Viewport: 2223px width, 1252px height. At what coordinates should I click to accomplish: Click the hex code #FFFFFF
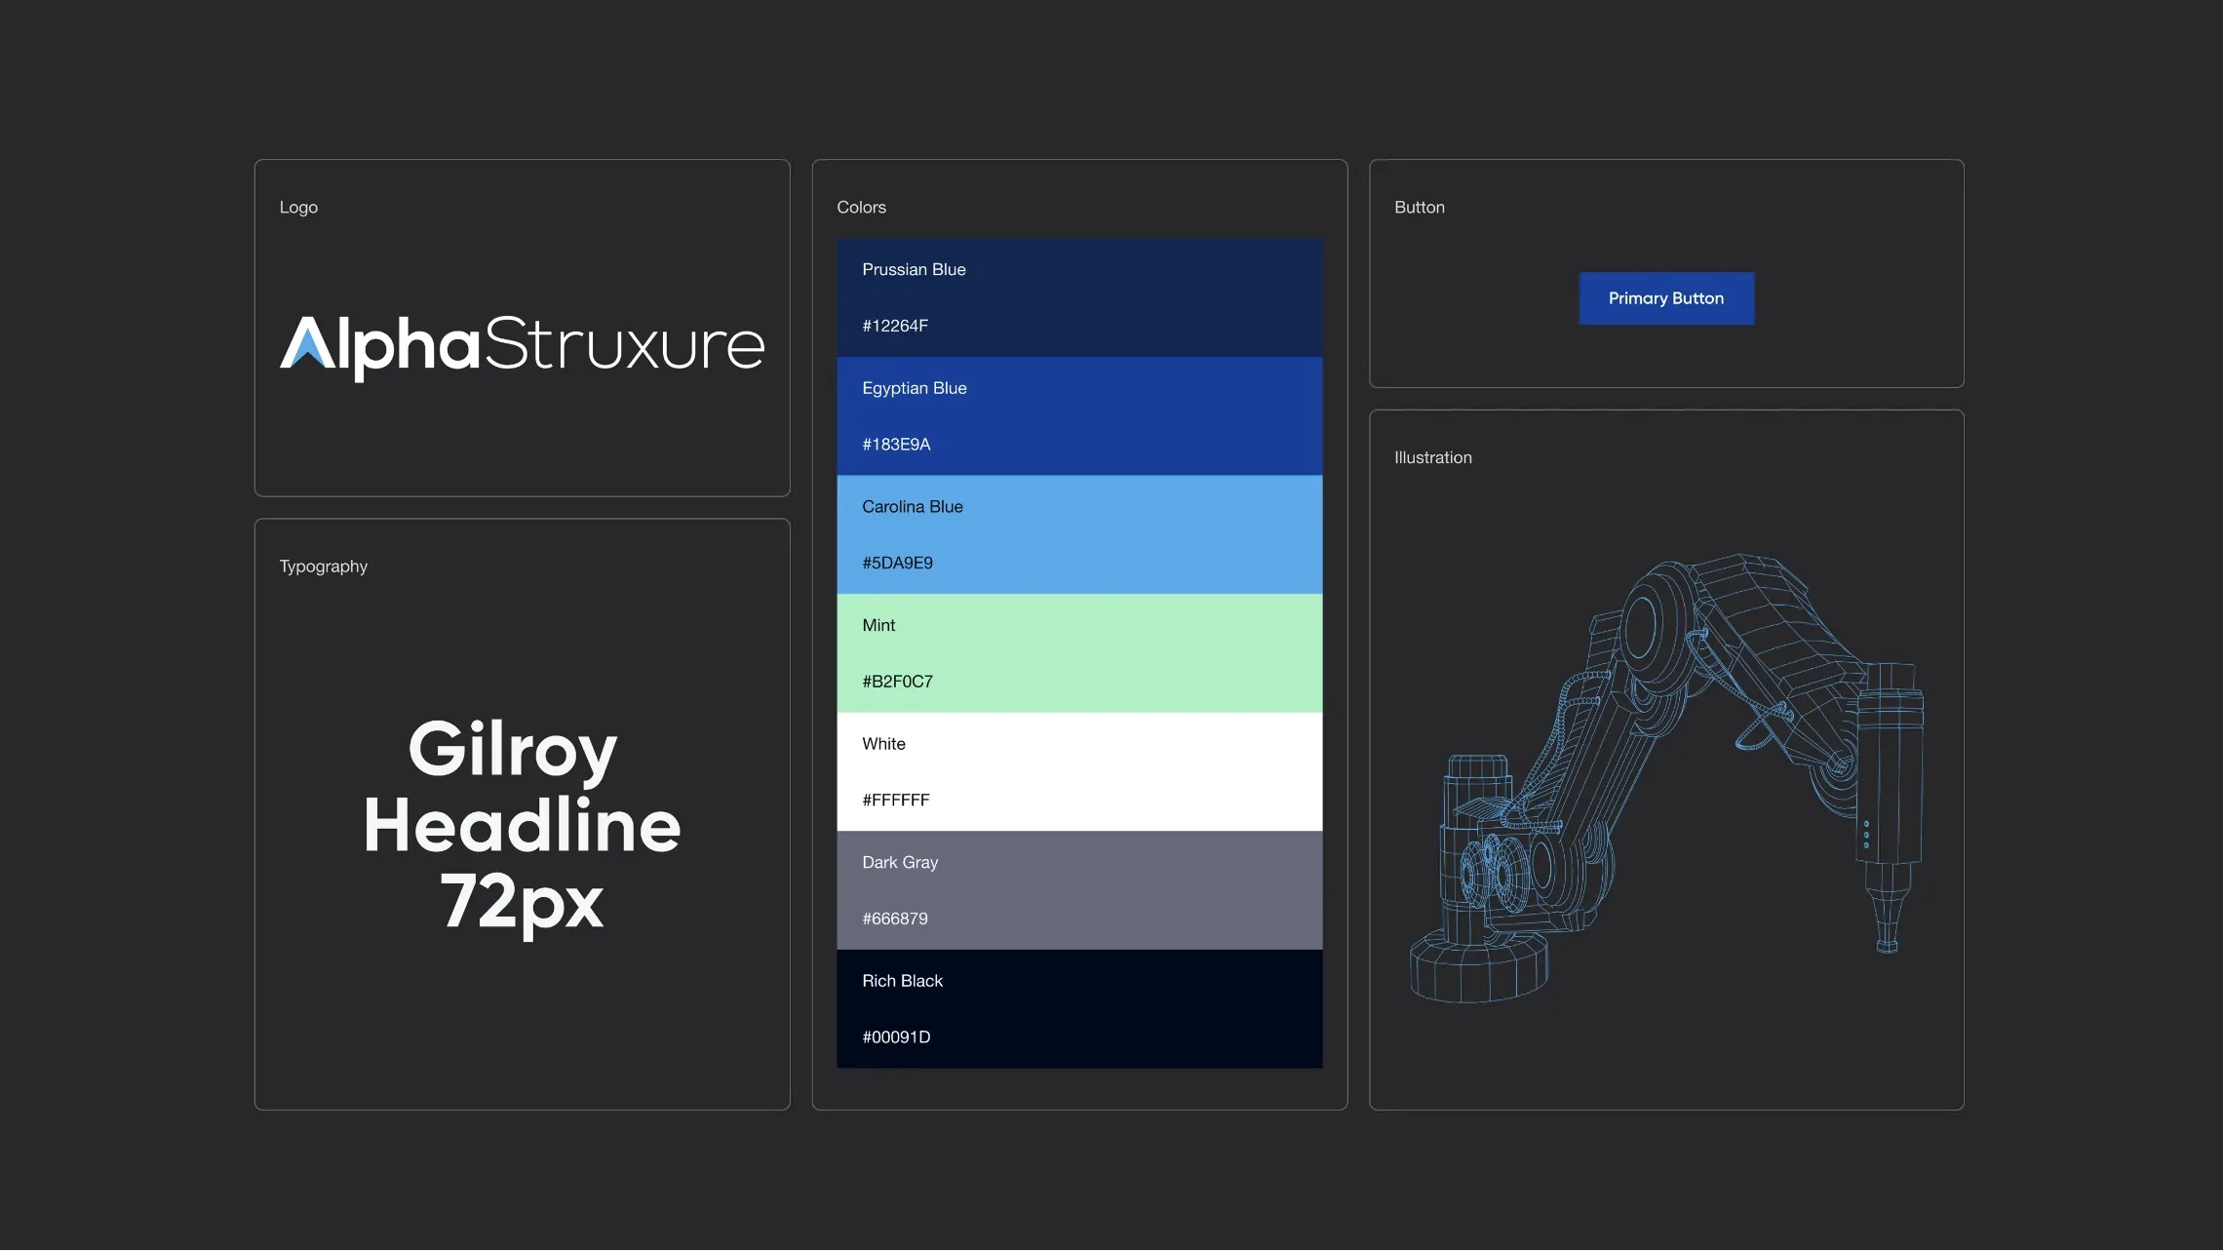pyautogui.click(x=896, y=801)
